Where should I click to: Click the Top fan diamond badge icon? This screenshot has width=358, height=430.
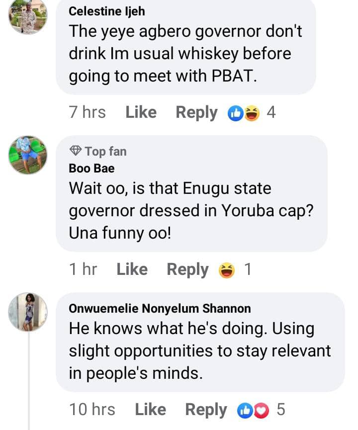coord(76,151)
